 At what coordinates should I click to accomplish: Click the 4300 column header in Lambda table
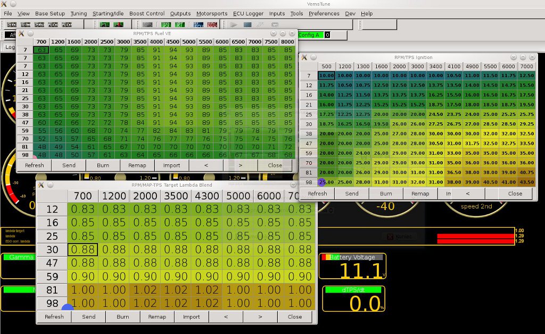click(207, 196)
